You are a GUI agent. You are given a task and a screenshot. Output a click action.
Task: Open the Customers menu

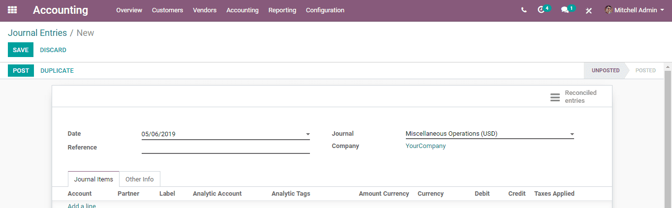click(x=167, y=10)
